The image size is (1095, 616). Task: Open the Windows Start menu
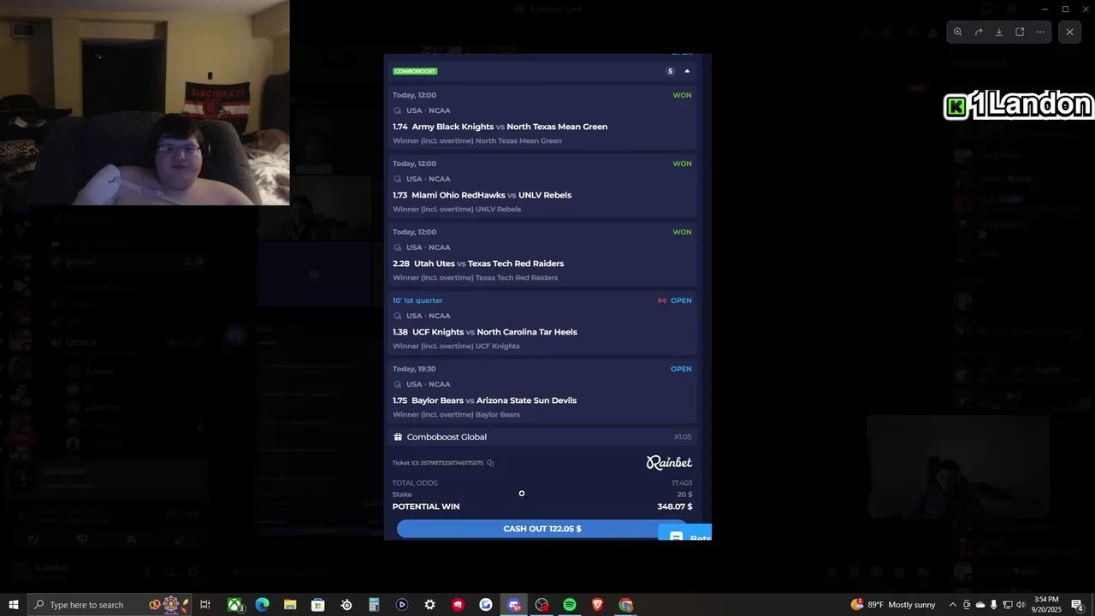13,605
